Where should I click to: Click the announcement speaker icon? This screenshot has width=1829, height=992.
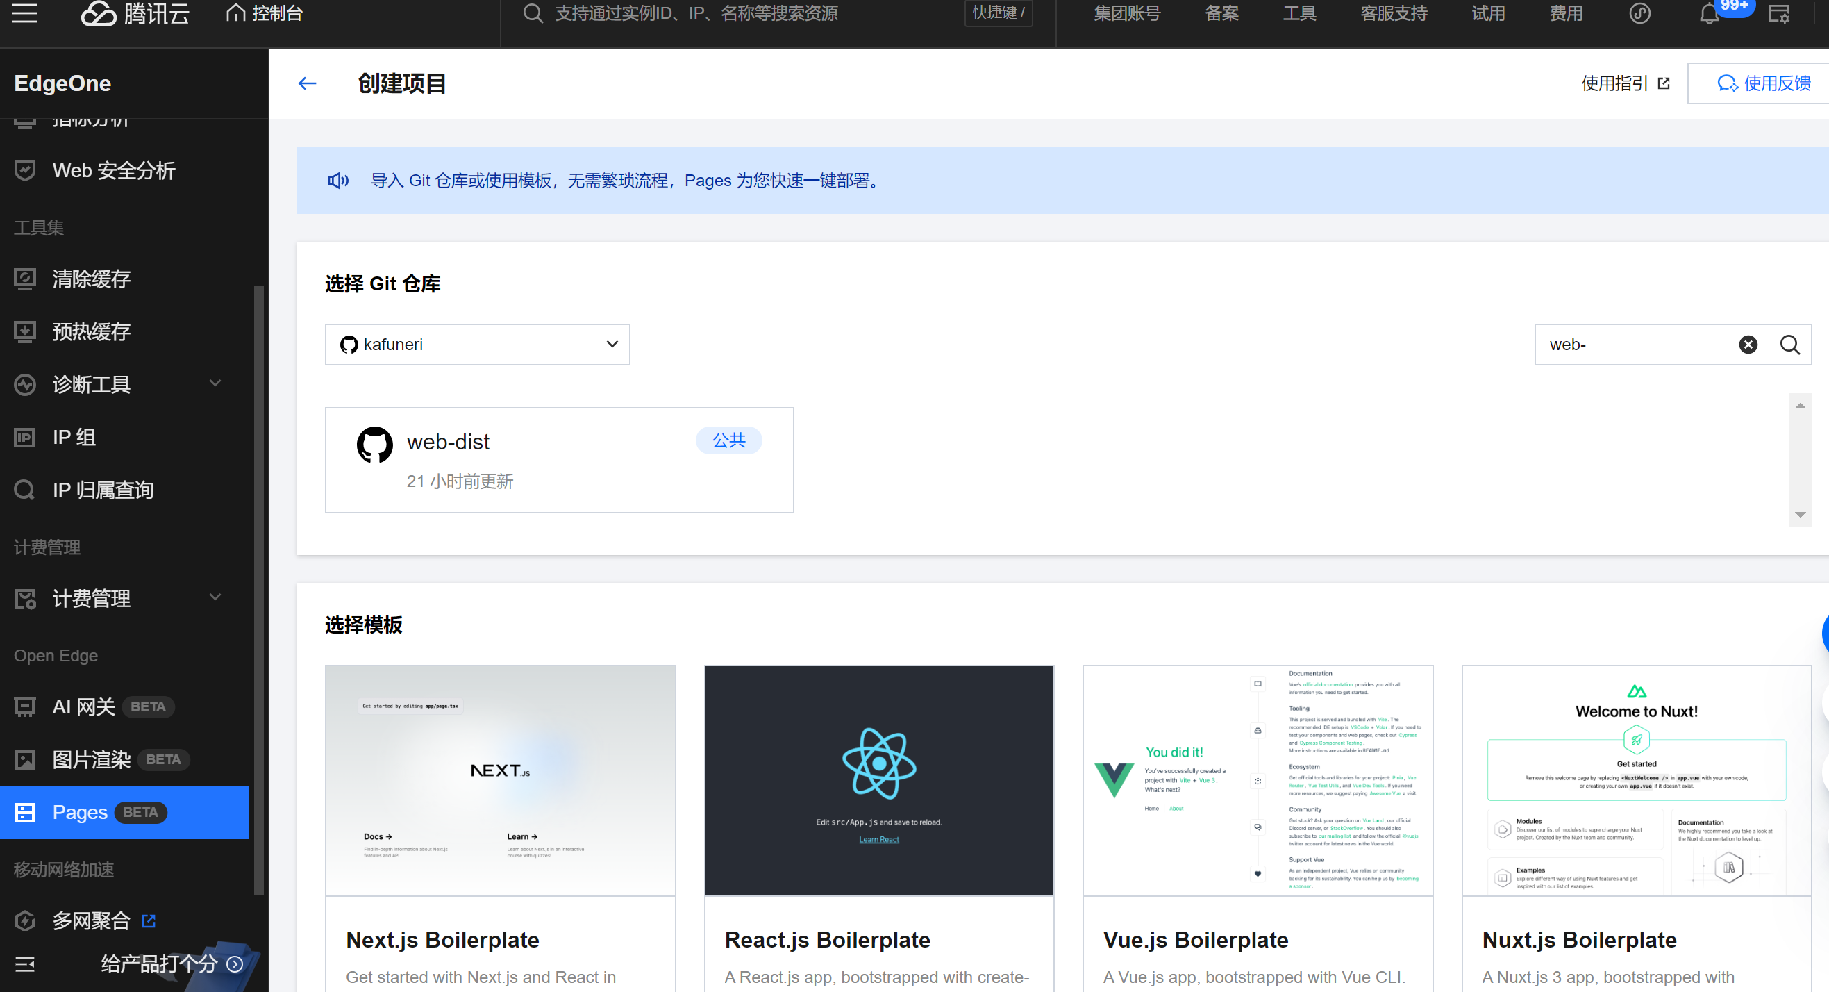pos(338,181)
